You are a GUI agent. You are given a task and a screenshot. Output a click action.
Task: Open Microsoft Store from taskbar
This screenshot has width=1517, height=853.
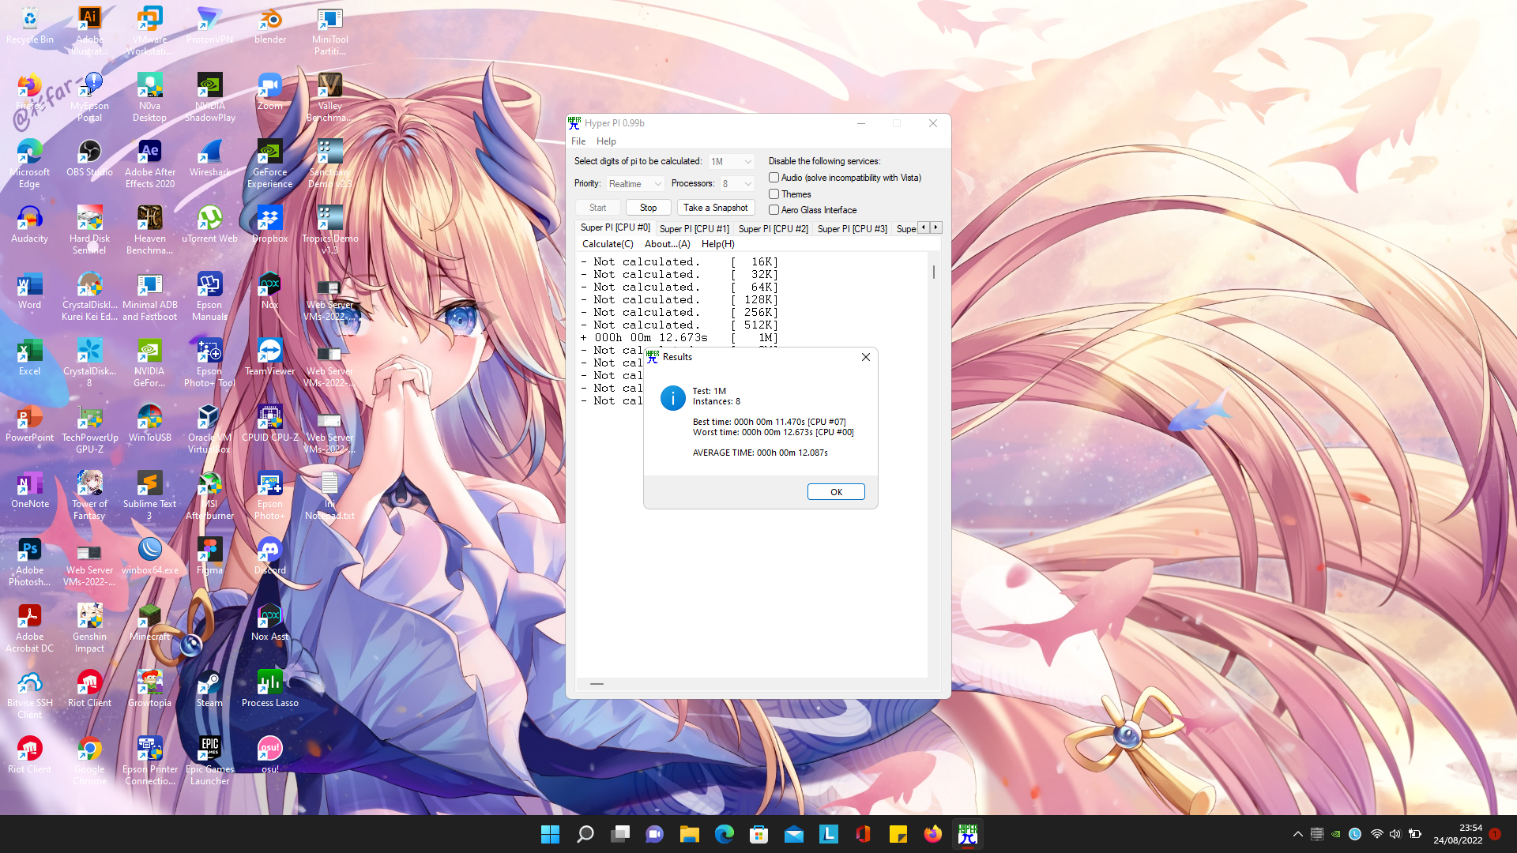[x=759, y=834]
